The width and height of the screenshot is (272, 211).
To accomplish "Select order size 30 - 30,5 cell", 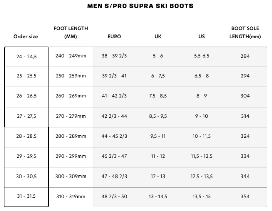I will click(x=26, y=177).
